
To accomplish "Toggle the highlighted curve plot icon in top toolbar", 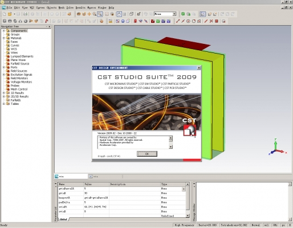I will click(203, 14).
